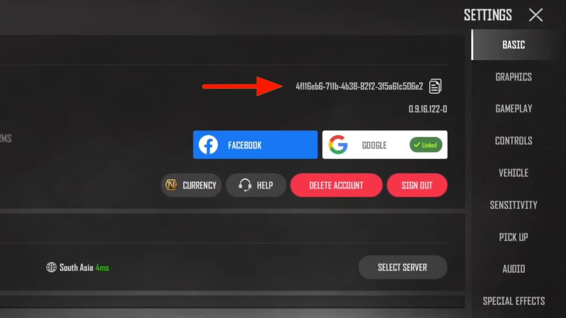566x318 pixels.
Task: Click the Delete Account button
Action: tap(336, 185)
